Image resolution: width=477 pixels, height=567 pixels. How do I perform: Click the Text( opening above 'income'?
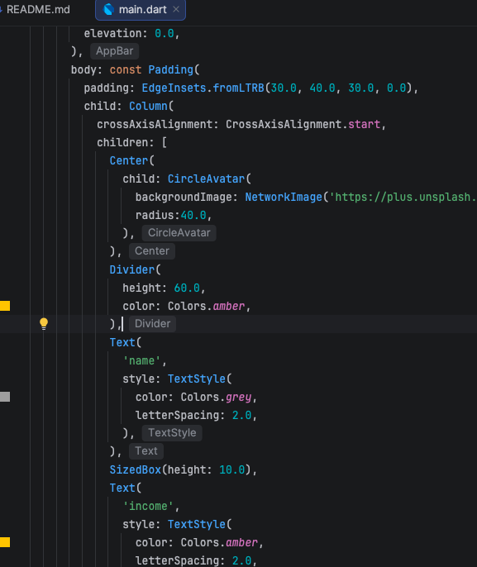point(126,488)
